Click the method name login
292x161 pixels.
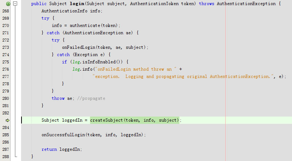click(77, 4)
